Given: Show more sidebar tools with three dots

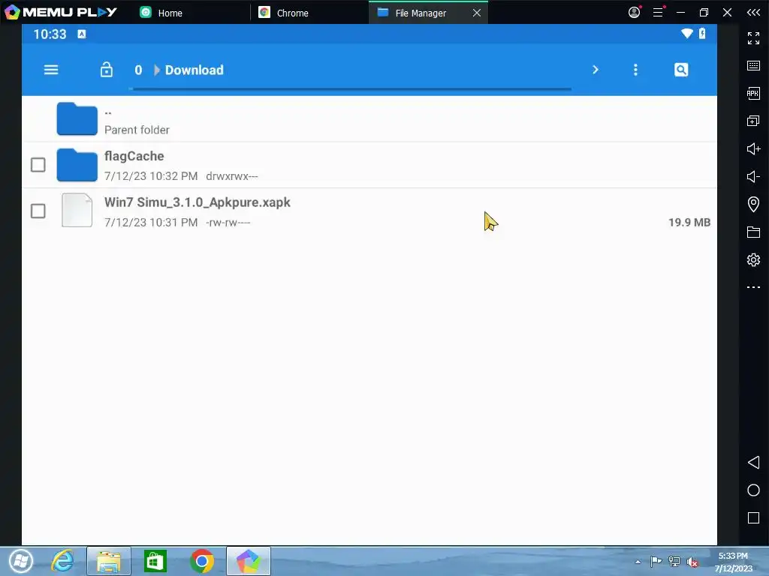Looking at the screenshot, I should click(x=753, y=287).
